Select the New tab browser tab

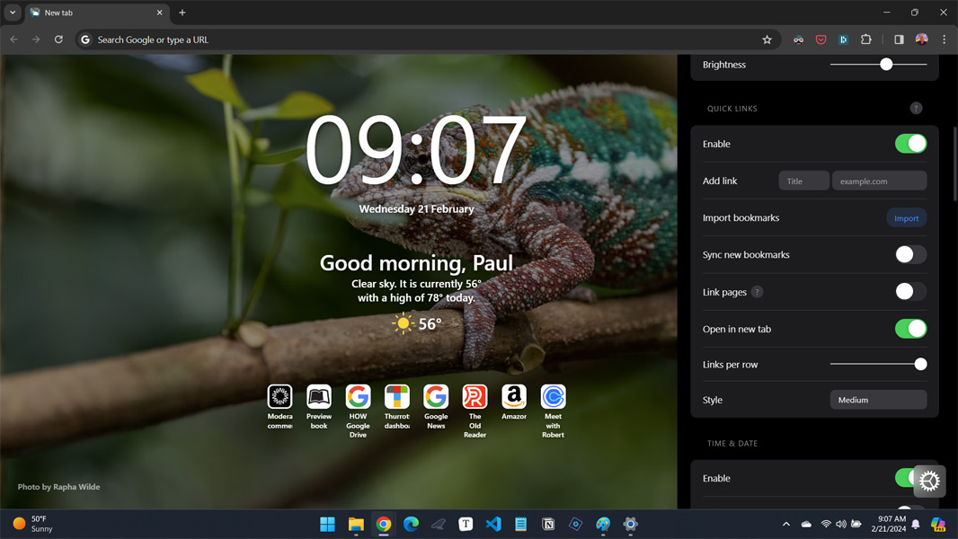(x=90, y=13)
